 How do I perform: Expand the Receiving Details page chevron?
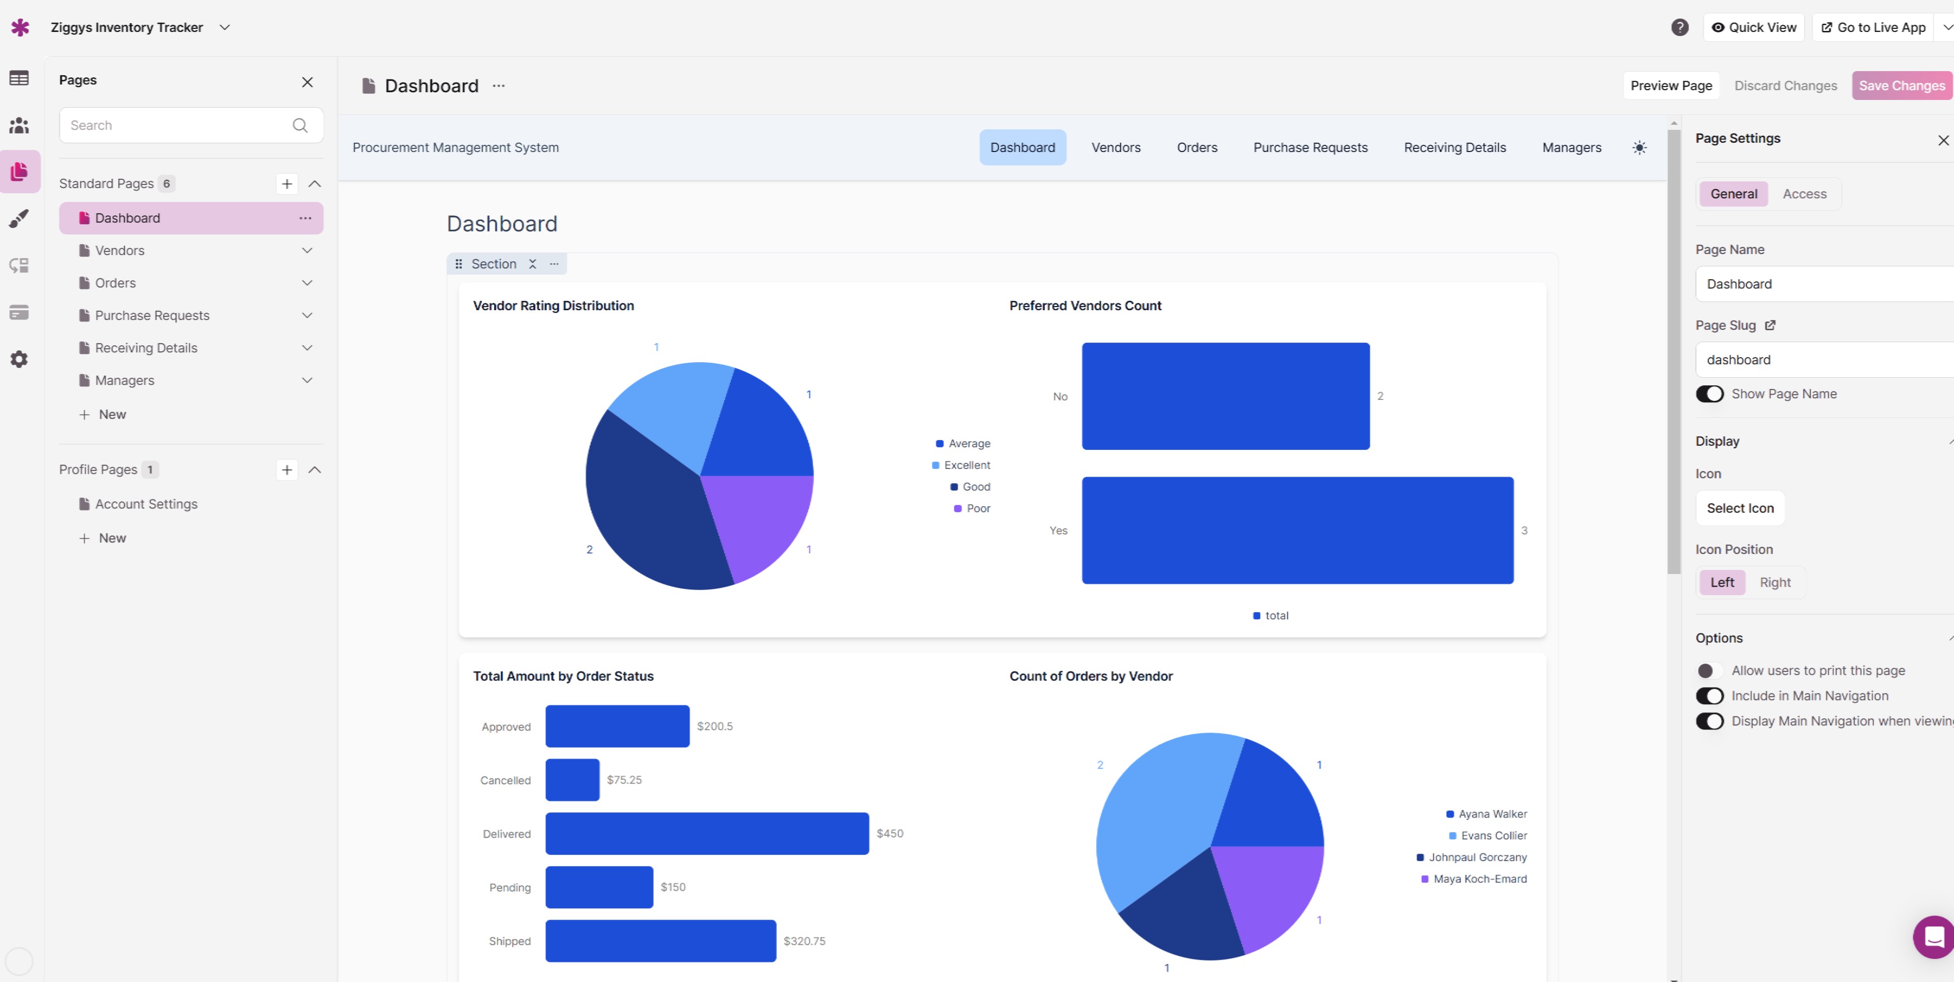point(307,348)
